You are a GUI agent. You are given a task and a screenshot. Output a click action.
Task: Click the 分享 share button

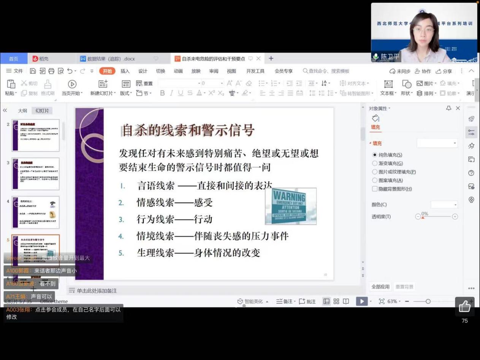coord(444,71)
